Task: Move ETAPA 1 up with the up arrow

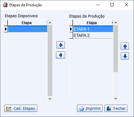Action: pos(125,46)
